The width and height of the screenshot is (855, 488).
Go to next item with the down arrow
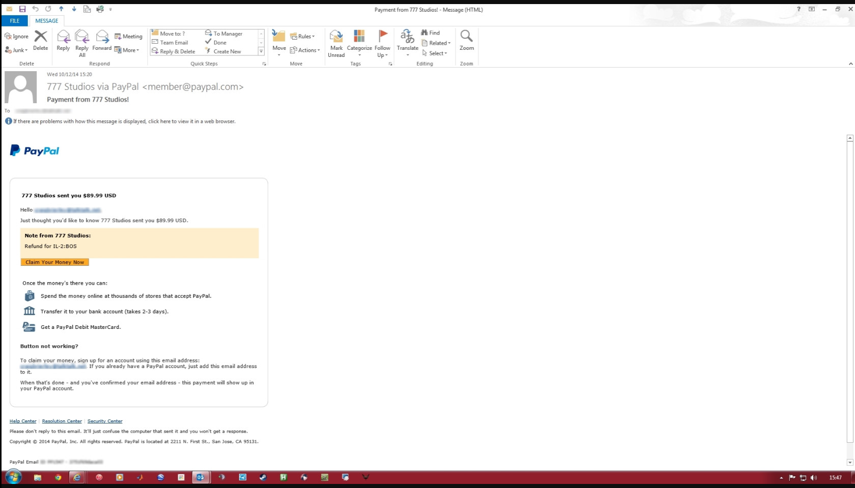[x=74, y=9]
